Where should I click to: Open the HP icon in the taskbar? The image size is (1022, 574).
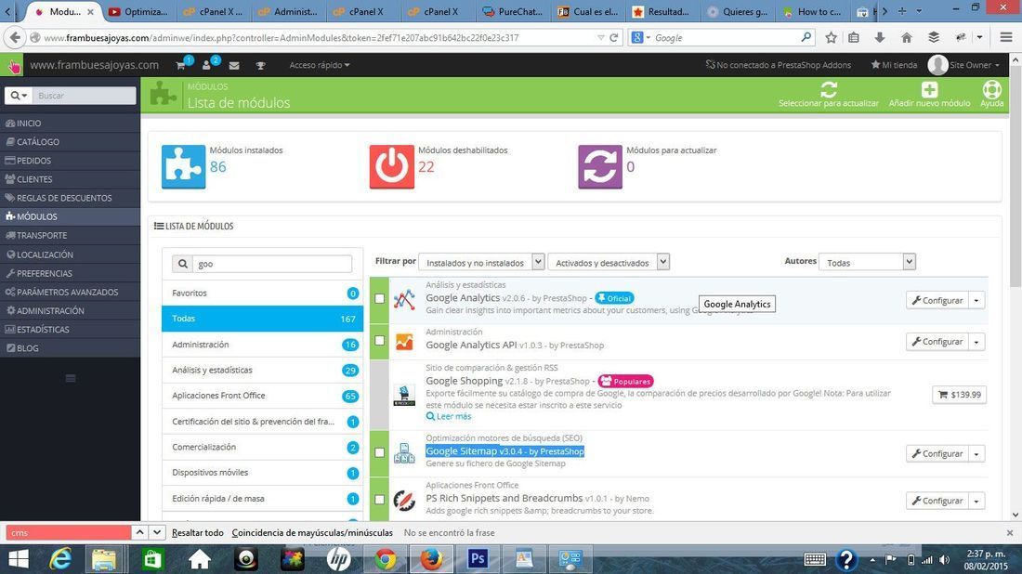339,559
